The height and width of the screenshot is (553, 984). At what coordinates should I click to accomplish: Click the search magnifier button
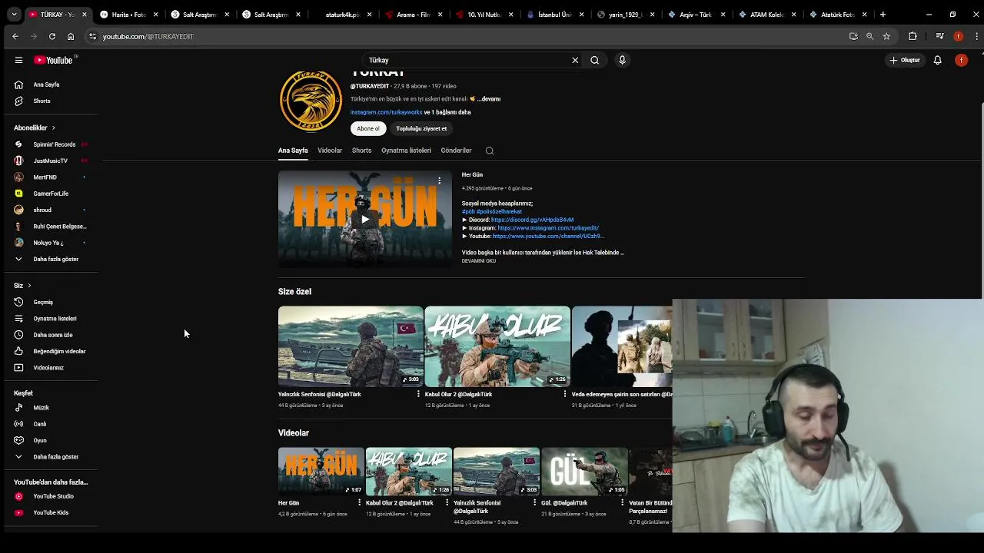click(x=595, y=60)
